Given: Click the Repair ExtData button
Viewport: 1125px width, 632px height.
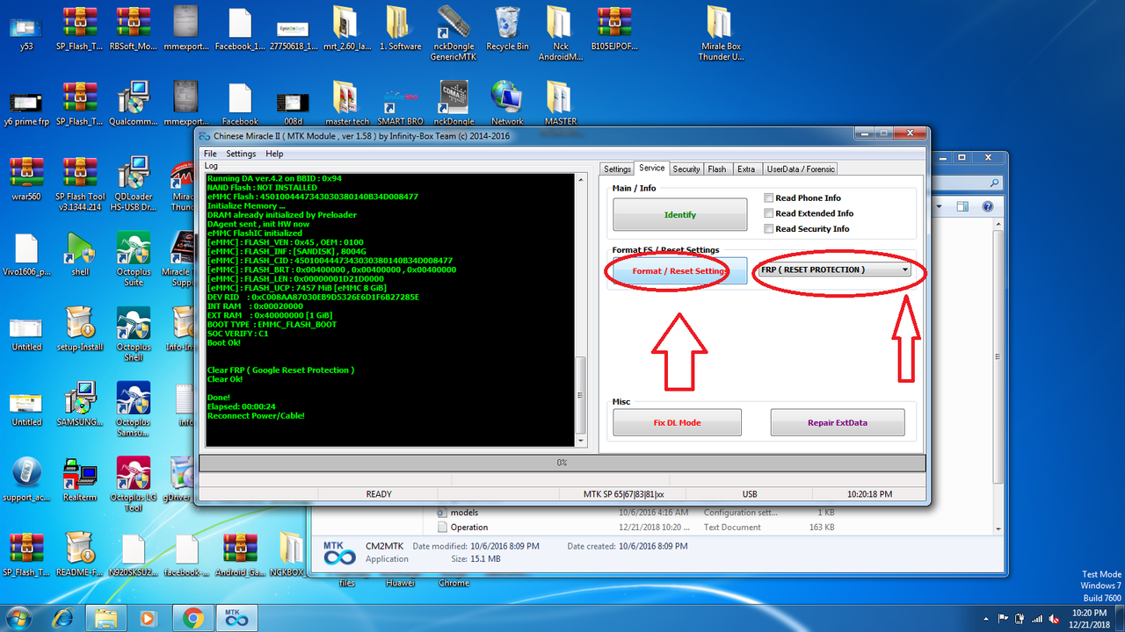Looking at the screenshot, I should pyautogui.click(x=838, y=422).
